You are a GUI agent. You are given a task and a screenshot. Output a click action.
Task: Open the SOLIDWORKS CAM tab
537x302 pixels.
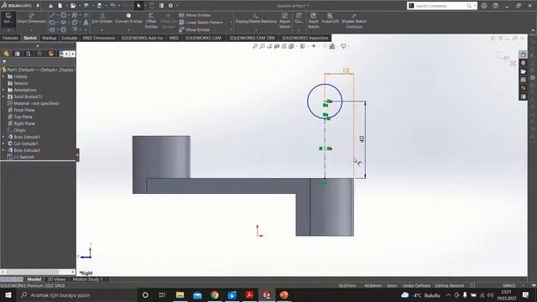pyautogui.click(x=203, y=38)
